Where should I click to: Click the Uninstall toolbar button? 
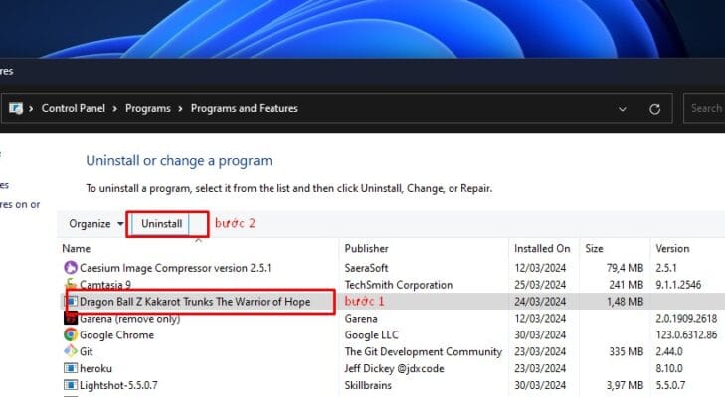(x=161, y=224)
